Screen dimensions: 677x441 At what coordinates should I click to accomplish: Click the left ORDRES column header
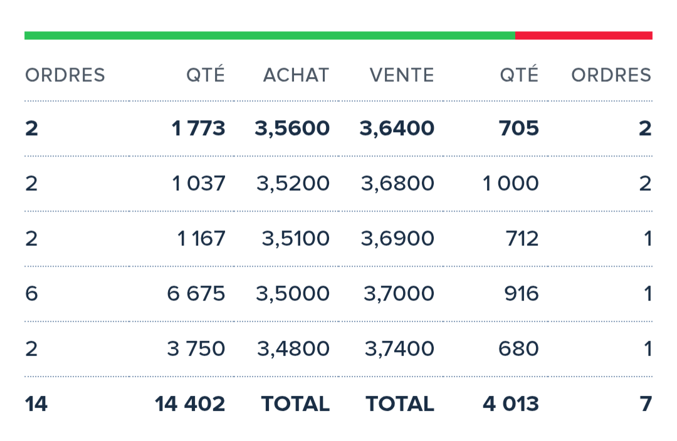pyautogui.click(x=65, y=75)
